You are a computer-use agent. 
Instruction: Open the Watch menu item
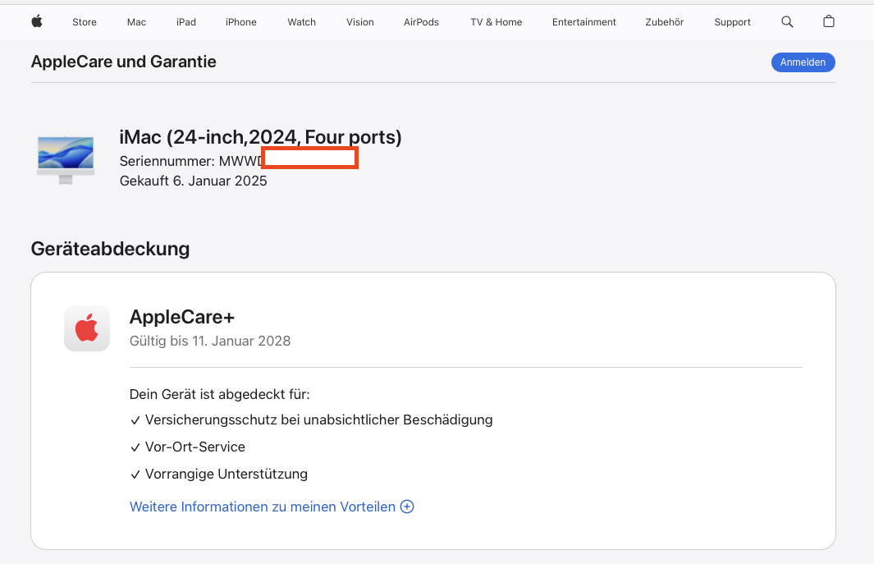[x=301, y=22]
